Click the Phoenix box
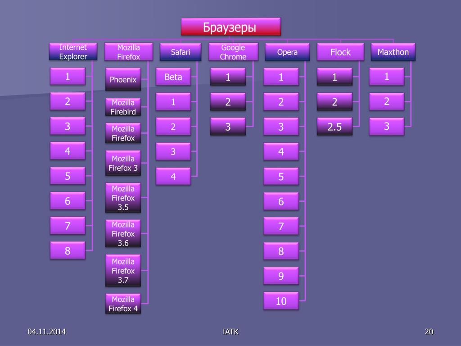Screen dimensions: 461x346 coord(123,79)
